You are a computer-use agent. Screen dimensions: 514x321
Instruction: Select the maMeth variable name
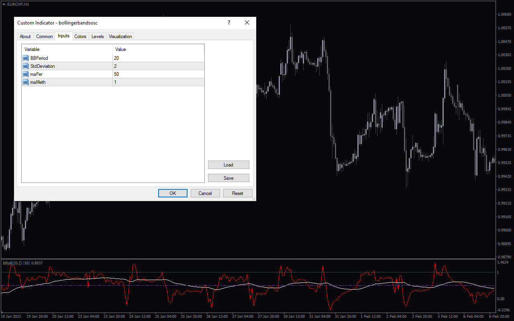[38, 82]
